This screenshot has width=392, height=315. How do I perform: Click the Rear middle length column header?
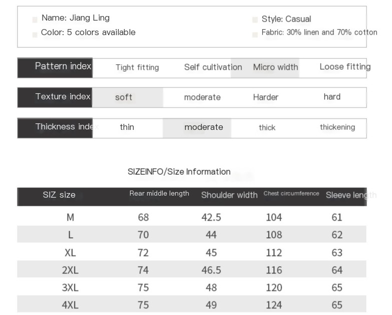[159, 194]
